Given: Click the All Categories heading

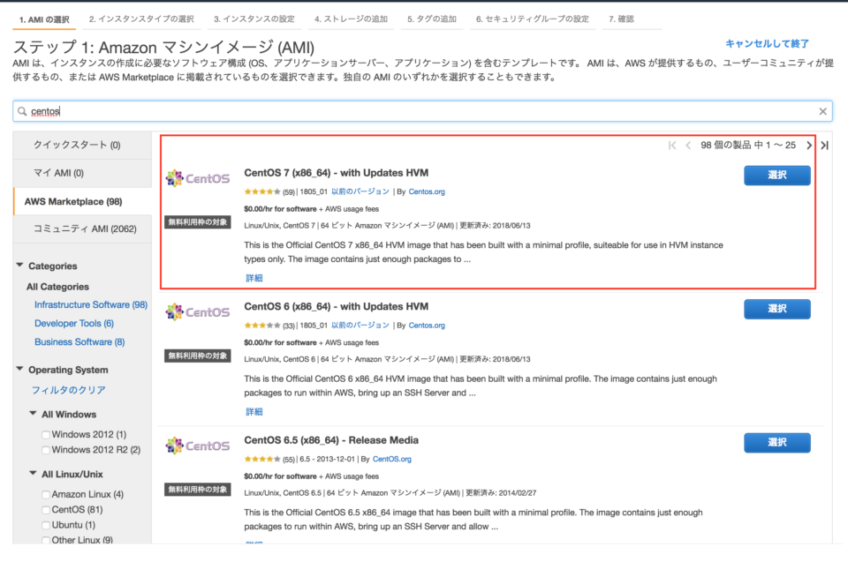Looking at the screenshot, I should click(58, 287).
